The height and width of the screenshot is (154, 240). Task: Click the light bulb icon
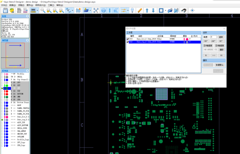point(132,10)
